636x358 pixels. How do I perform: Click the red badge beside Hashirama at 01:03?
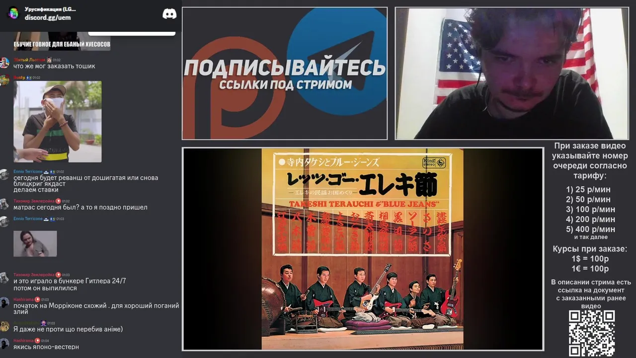pyautogui.click(x=37, y=299)
